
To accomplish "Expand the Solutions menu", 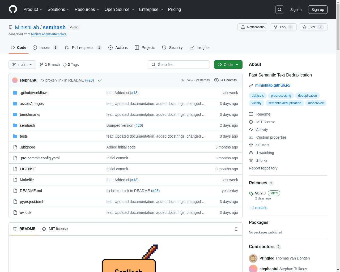I will pyautogui.click(x=59, y=10).
